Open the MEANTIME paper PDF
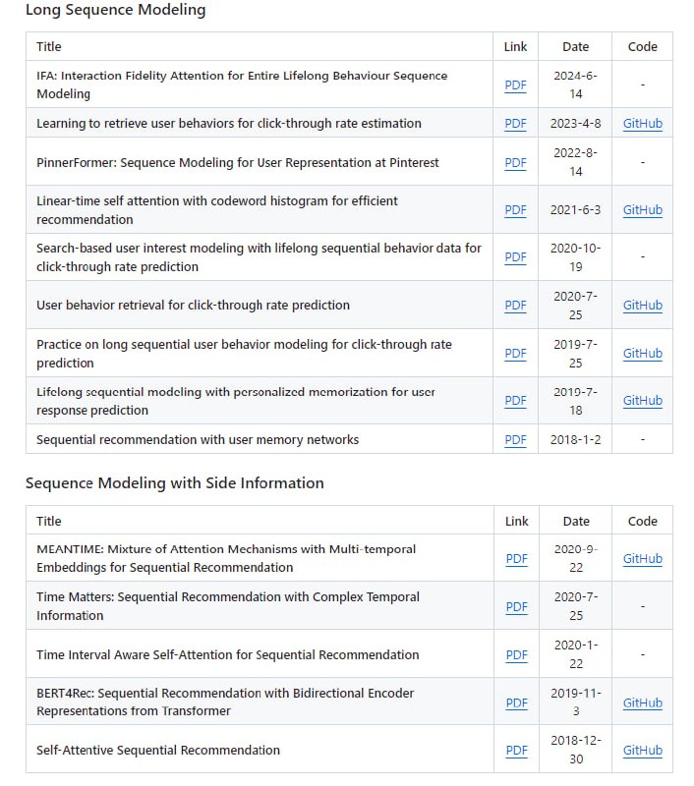Viewport: 694px width, 786px height. 516,559
